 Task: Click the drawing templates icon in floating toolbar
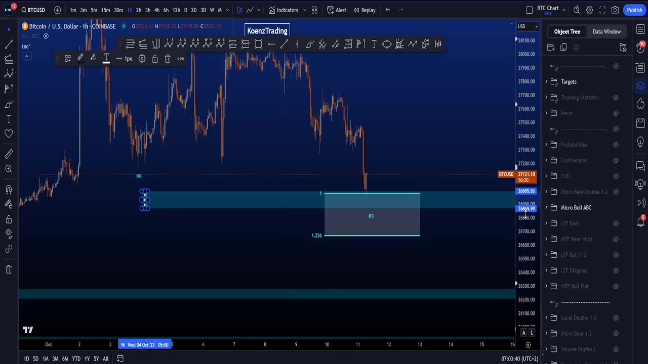click(67, 59)
